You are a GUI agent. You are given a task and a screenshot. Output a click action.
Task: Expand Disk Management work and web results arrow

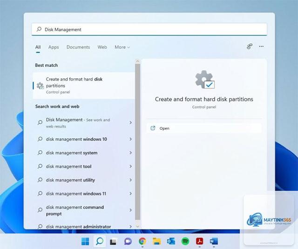(x=130, y=123)
